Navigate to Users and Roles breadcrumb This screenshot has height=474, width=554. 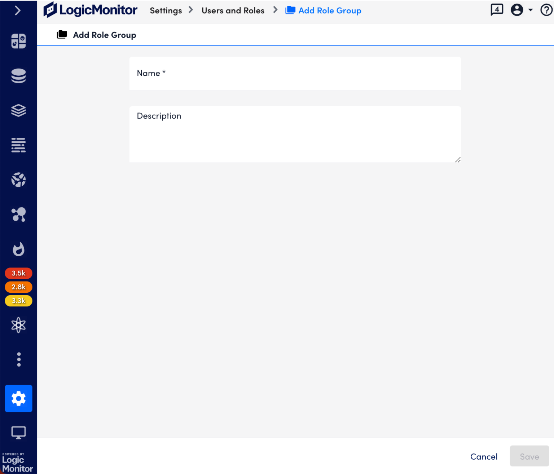pos(233,10)
